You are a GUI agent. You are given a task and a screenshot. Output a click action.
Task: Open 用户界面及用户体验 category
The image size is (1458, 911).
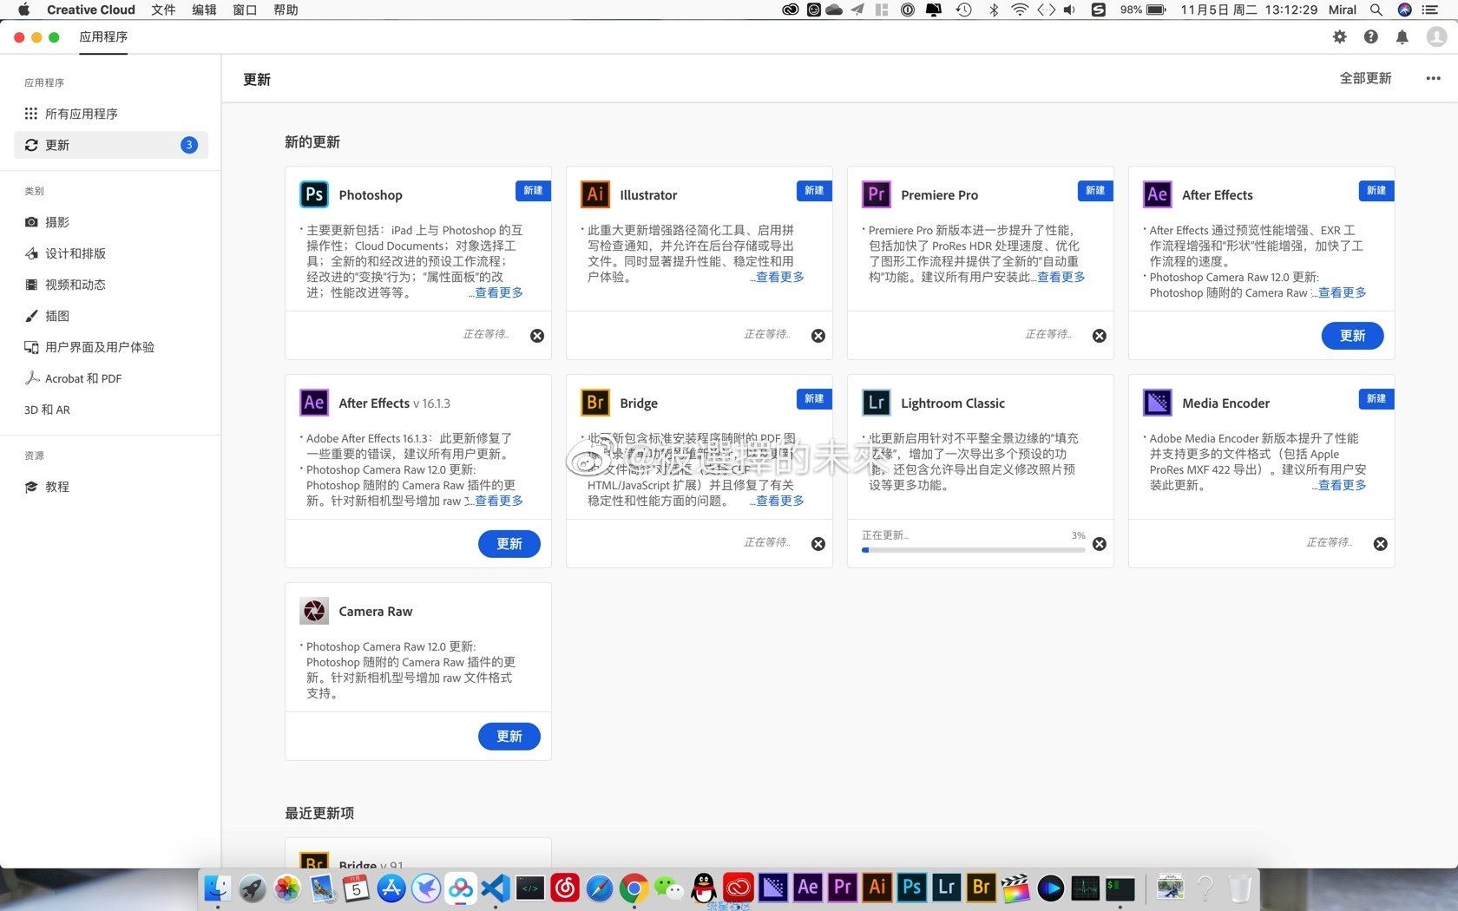(x=111, y=347)
